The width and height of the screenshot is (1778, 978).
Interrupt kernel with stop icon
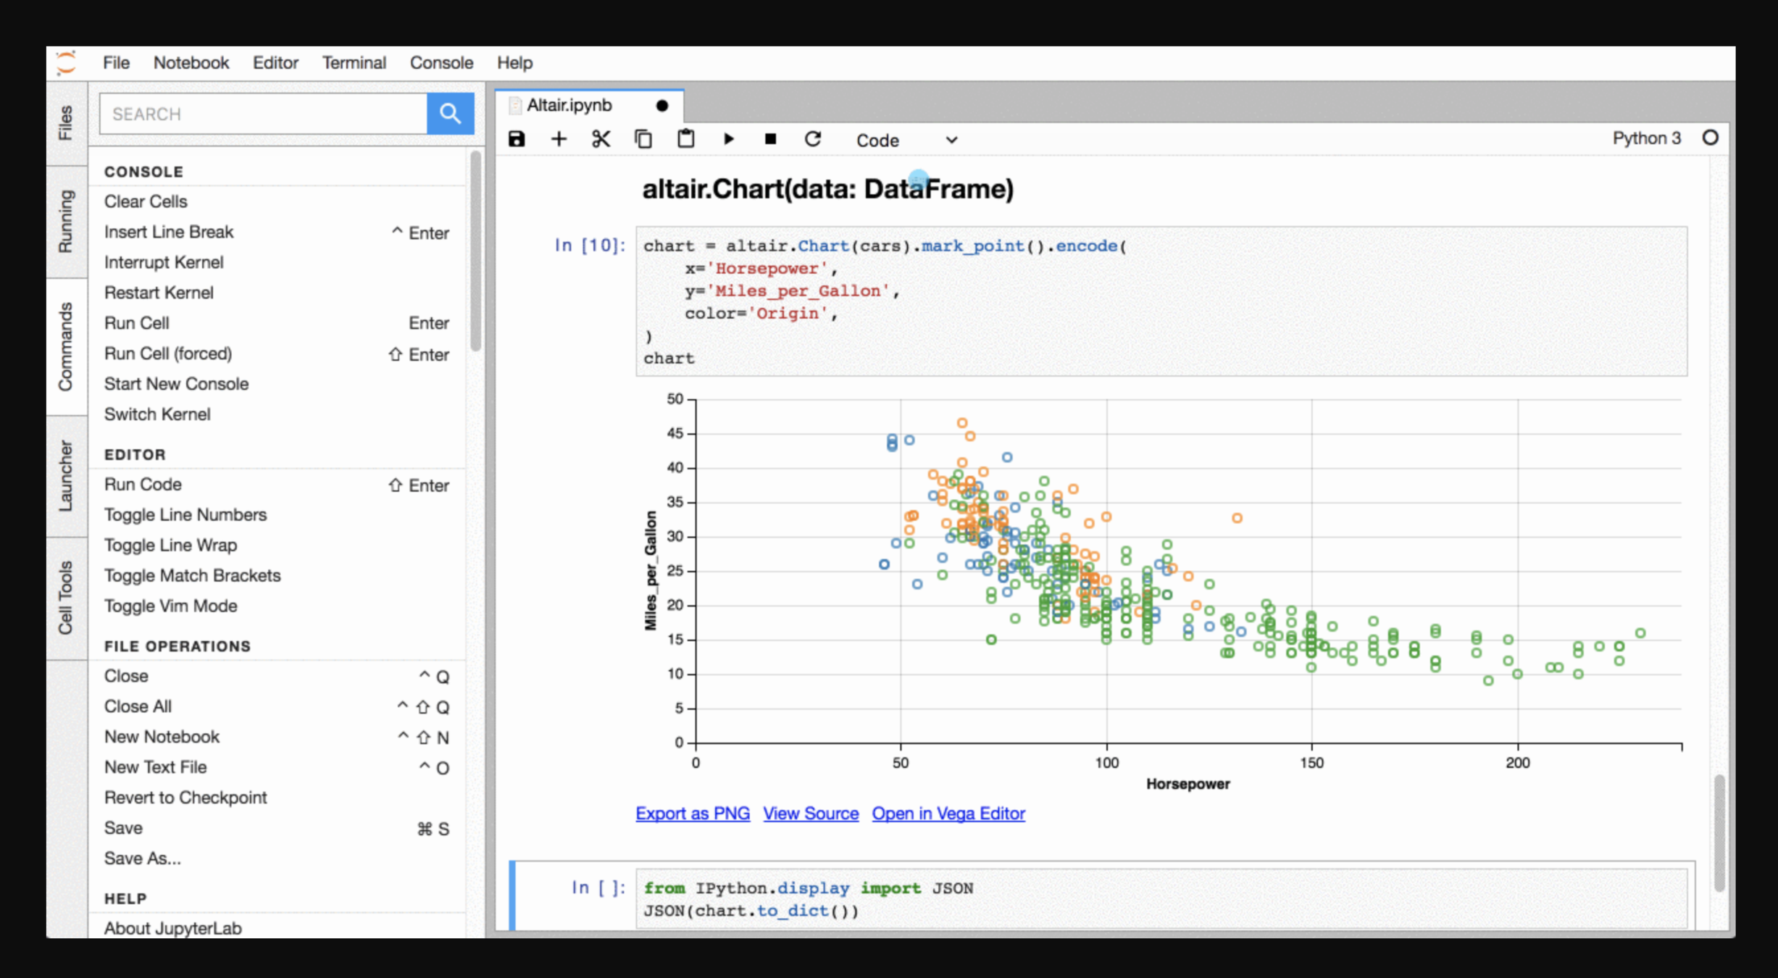coord(770,139)
